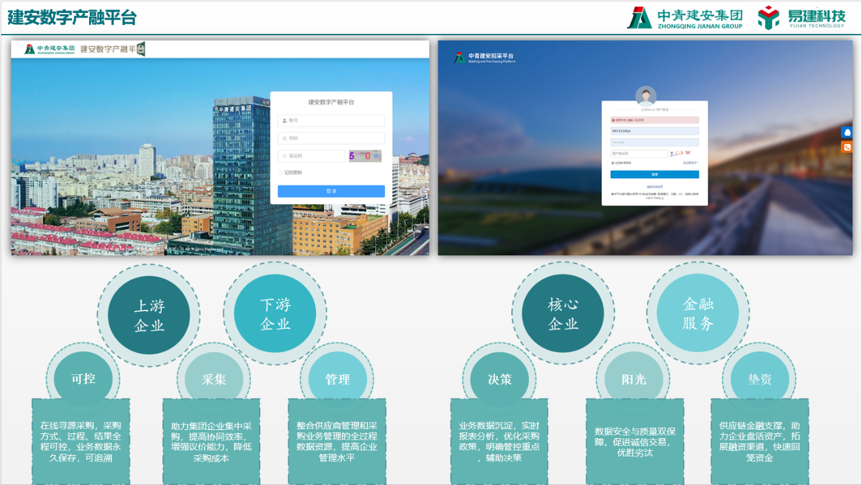Image resolution: width=862 pixels, height=485 pixels.
Task: Select the 核心企业 circle
Action: click(563, 312)
